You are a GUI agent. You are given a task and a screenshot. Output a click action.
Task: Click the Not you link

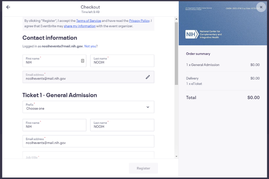(x=90, y=46)
